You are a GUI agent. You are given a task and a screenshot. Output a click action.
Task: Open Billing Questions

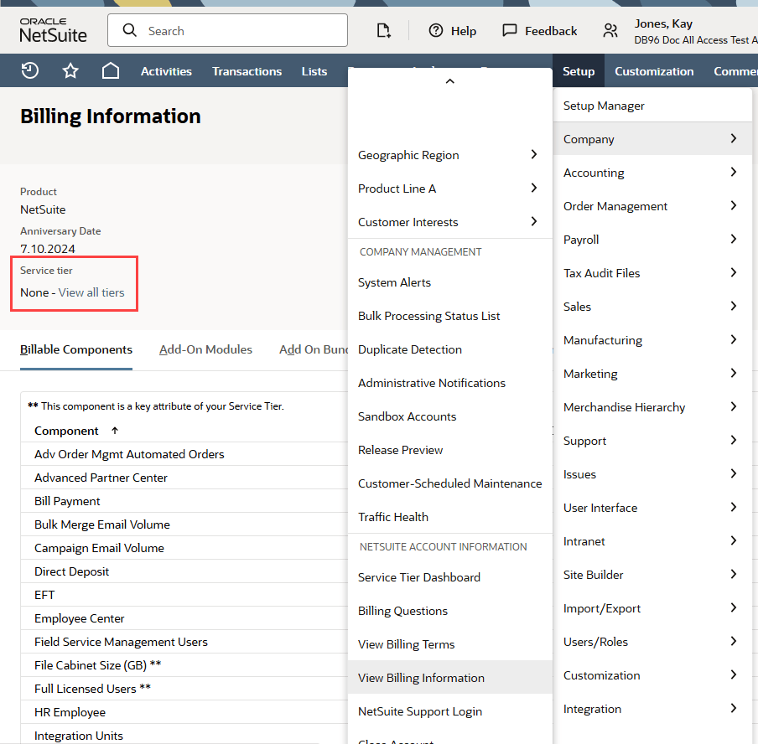[449, 611]
